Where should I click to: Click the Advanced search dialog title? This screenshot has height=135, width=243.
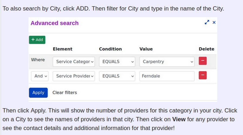[x=55, y=23]
